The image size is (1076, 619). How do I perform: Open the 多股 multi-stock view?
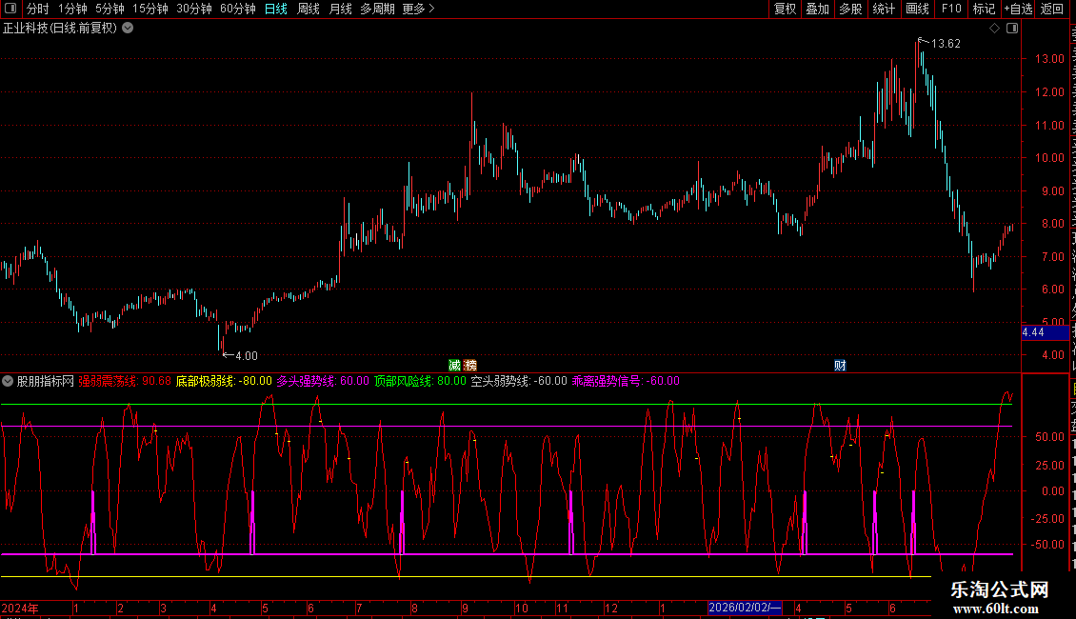(x=850, y=9)
